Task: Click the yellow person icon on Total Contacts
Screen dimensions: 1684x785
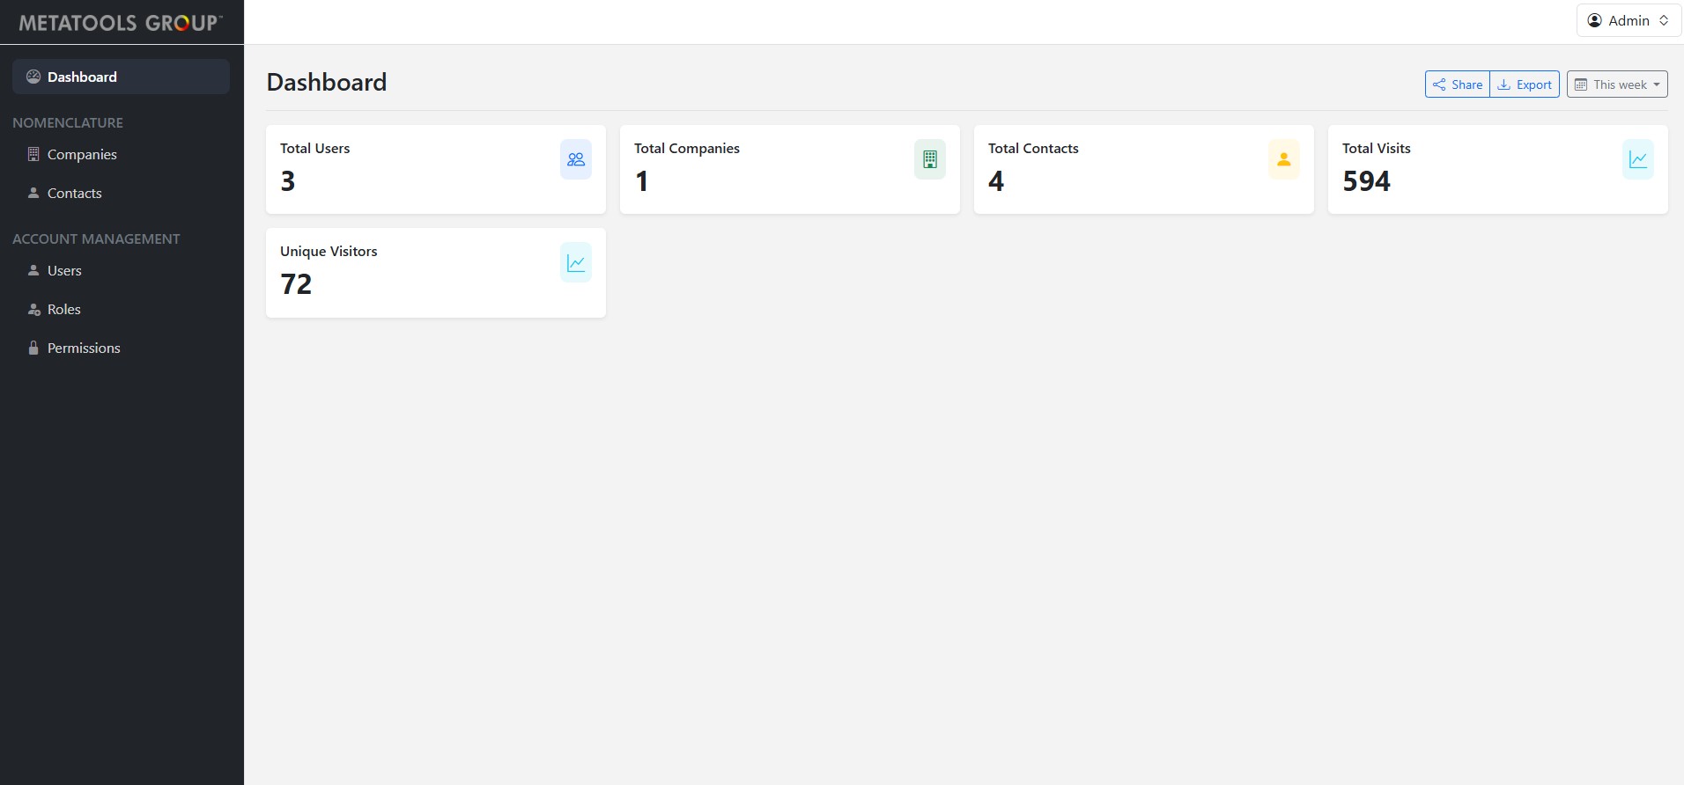Action: [1283, 159]
